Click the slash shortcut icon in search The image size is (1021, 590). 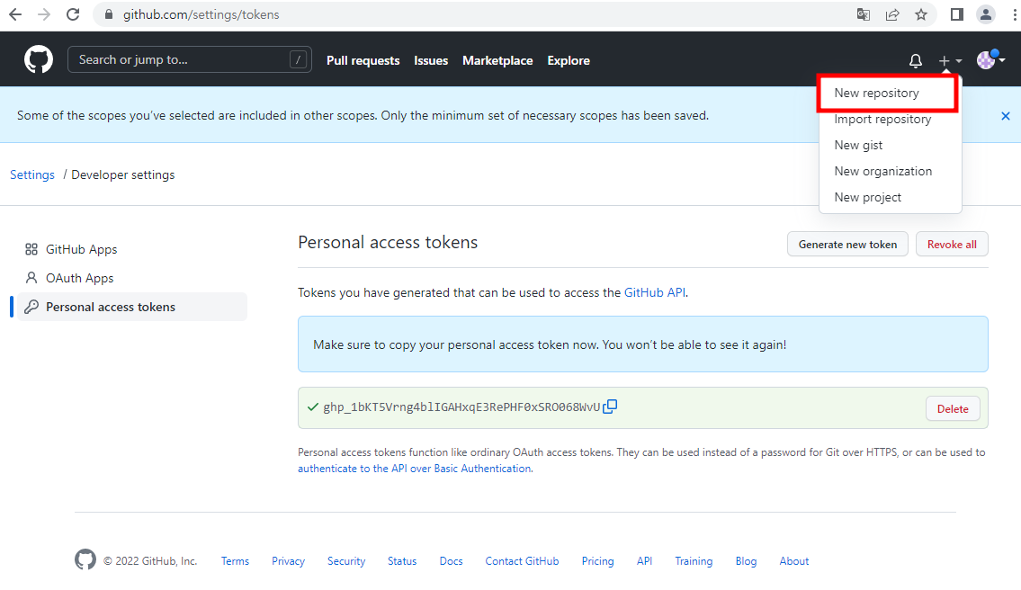[x=298, y=60]
